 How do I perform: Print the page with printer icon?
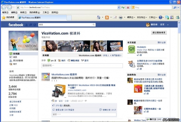click(x=121, y=17)
